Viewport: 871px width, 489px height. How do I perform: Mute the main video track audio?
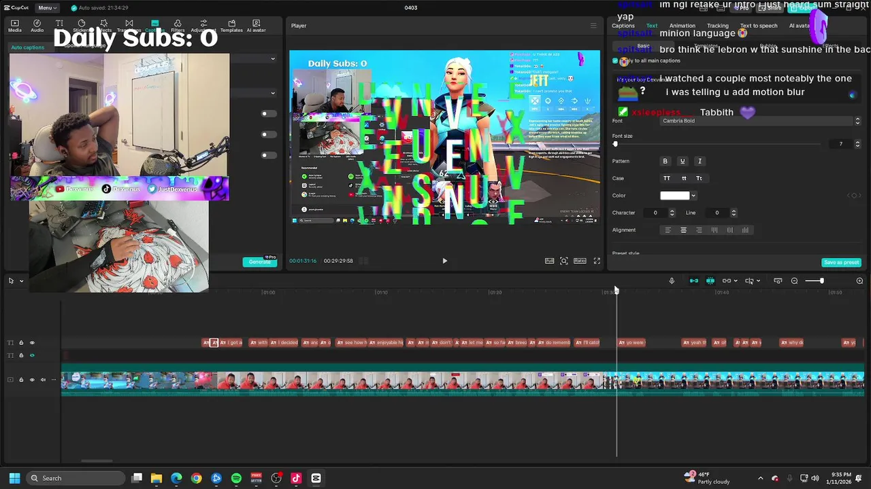[x=43, y=380]
